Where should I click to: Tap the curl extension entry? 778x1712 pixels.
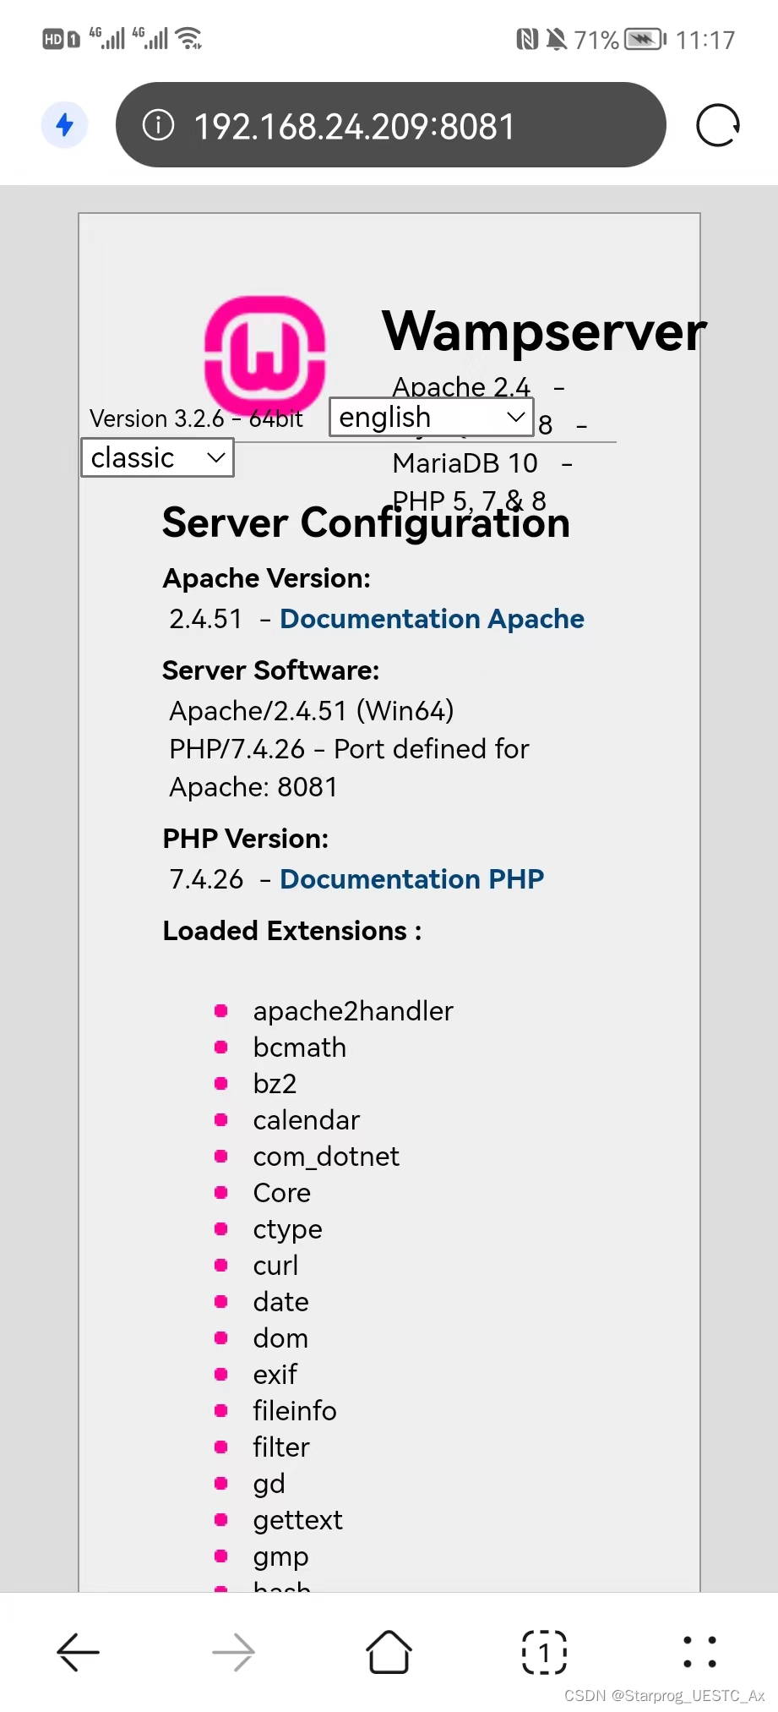coord(275,1266)
